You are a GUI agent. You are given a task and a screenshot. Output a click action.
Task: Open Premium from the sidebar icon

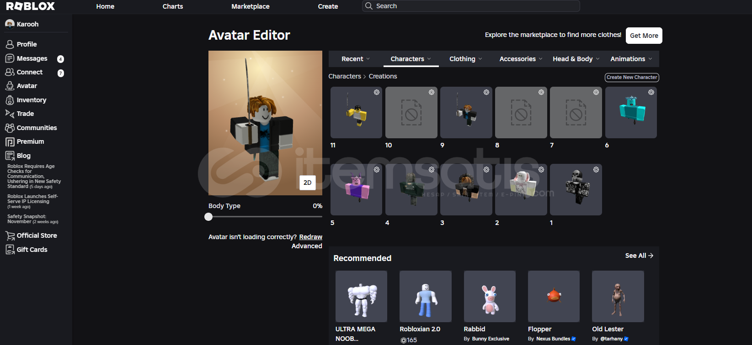[x=10, y=142]
